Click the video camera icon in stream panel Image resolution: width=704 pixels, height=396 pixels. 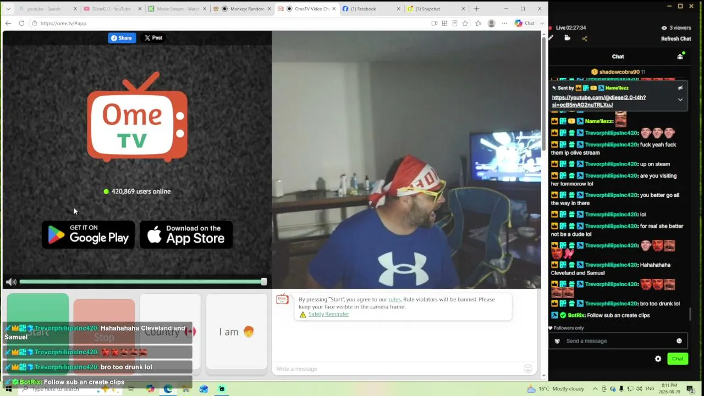568,38
